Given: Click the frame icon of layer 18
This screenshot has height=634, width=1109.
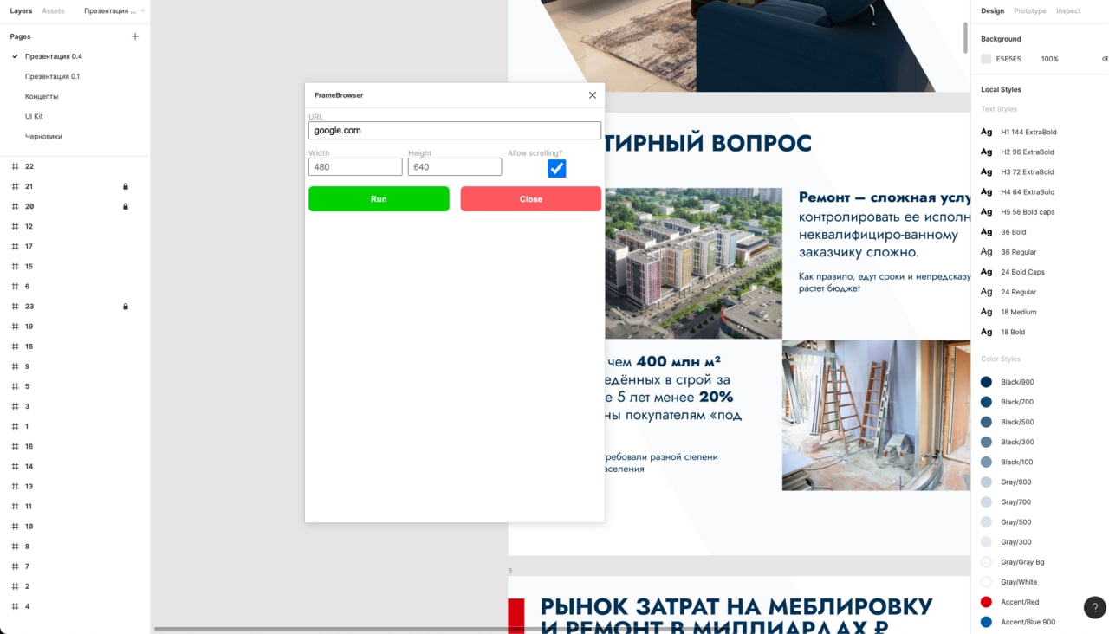Looking at the screenshot, I should [x=15, y=346].
